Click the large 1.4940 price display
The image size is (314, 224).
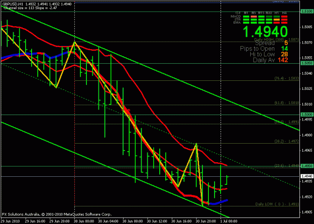[x=265, y=32]
